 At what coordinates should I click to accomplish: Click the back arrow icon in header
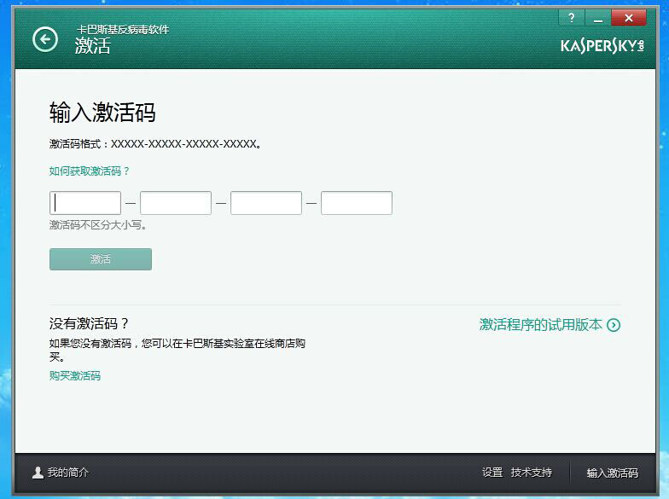coord(44,38)
